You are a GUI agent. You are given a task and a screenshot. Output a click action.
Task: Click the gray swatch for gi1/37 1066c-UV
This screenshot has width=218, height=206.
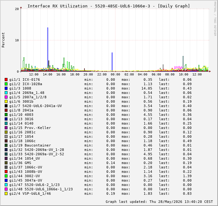[6, 167]
